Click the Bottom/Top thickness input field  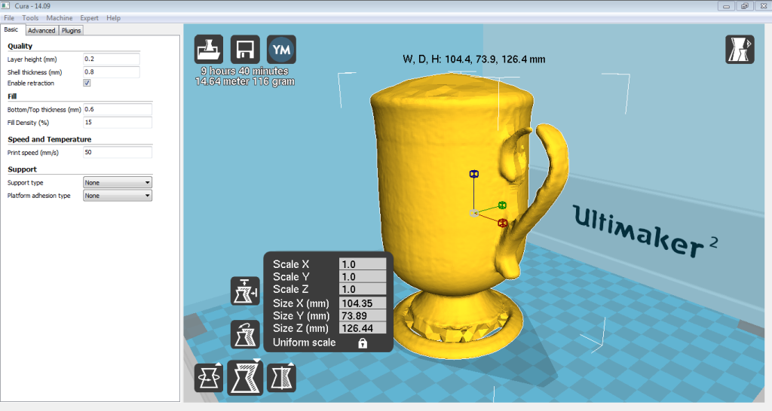point(117,110)
